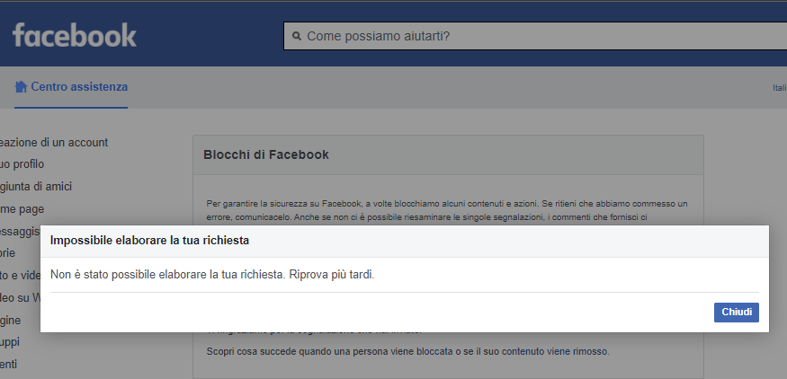787x379 pixels.
Task: Open 'Creazione di un account' sidebar item
Action: coord(54,142)
